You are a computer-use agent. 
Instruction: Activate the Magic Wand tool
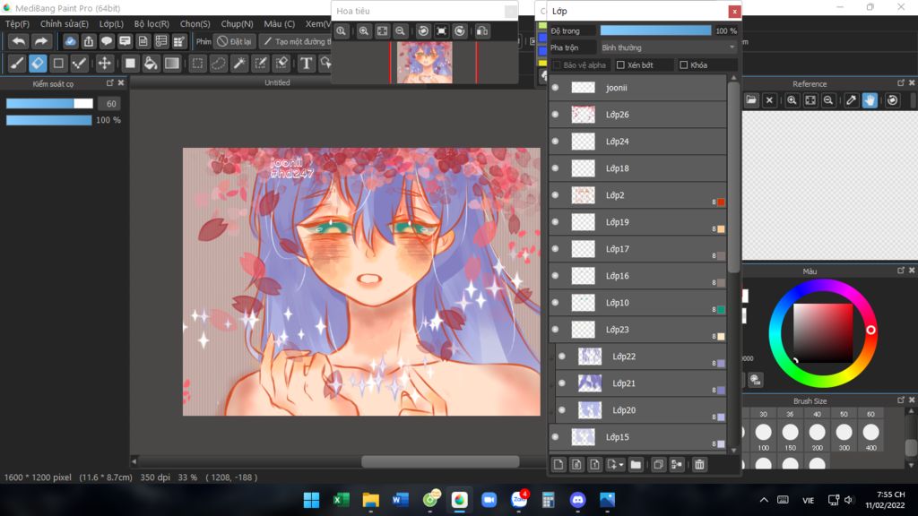pos(239,64)
